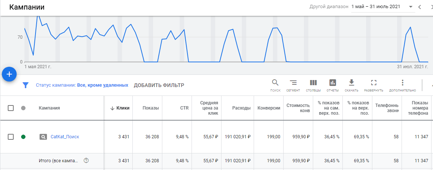The image size is (433, 170).
Task: Click the campaign status filter text
Action: (x=82, y=85)
